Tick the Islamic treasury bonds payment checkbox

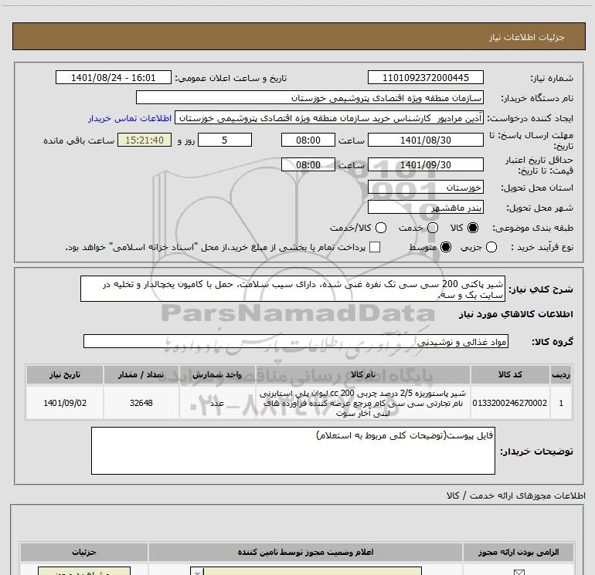(375, 247)
